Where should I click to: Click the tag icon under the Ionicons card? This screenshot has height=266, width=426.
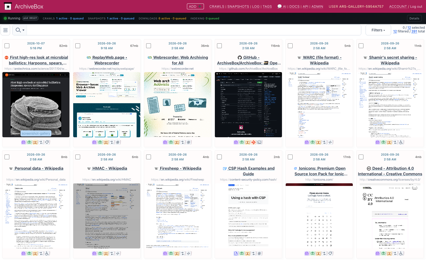tap(330, 253)
